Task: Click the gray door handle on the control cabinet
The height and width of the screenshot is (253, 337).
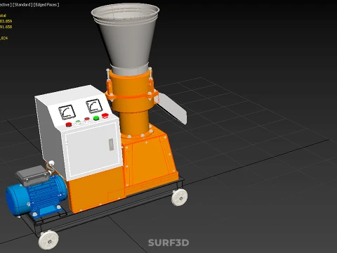Action: pos(111,144)
